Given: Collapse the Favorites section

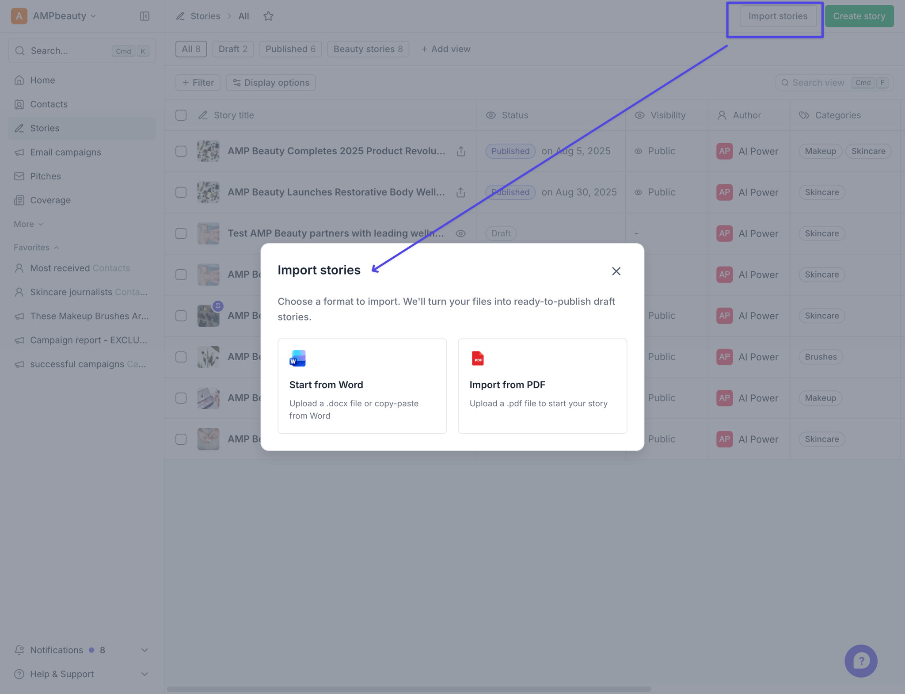Looking at the screenshot, I should point(36,248).
